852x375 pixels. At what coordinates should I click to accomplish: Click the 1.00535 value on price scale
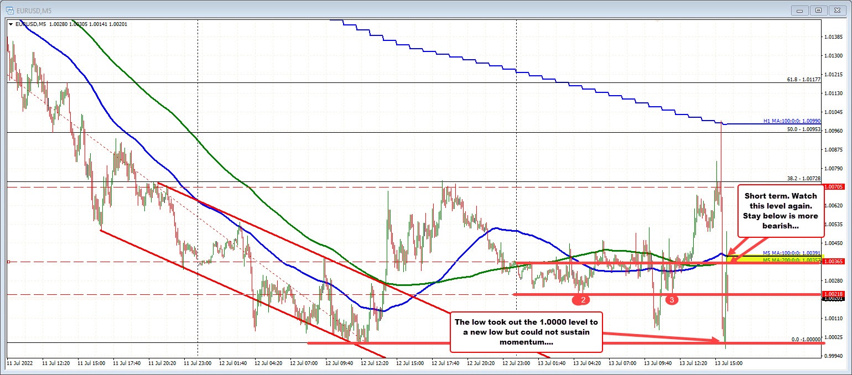[834, 224]
